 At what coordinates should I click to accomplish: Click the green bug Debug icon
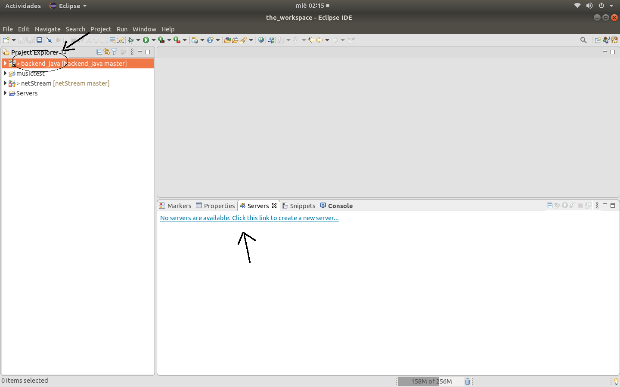[x=130, y=40]
